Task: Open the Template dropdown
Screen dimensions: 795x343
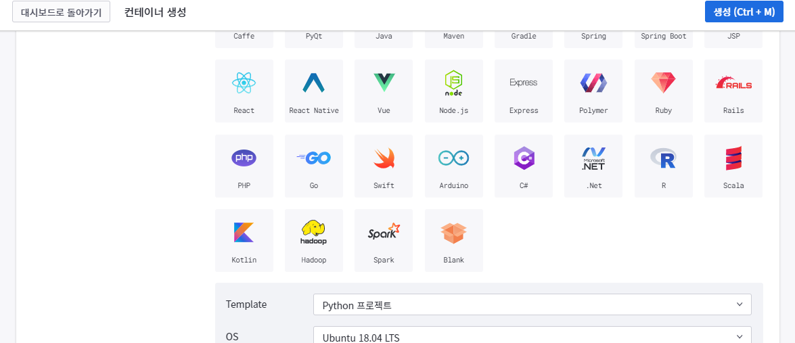Action: coord(532,304)
